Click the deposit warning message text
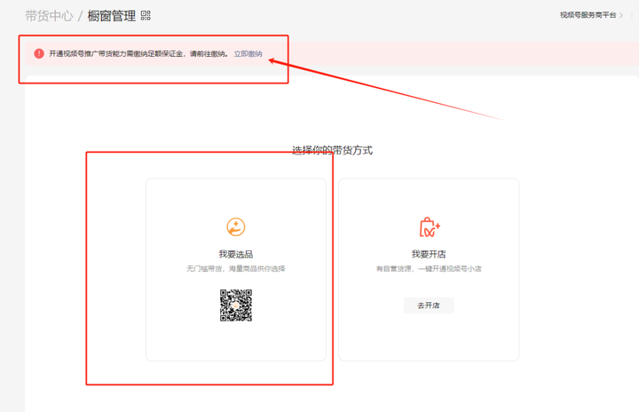The height and width of the screenshot is (412, 639). [x=138, y=54]
